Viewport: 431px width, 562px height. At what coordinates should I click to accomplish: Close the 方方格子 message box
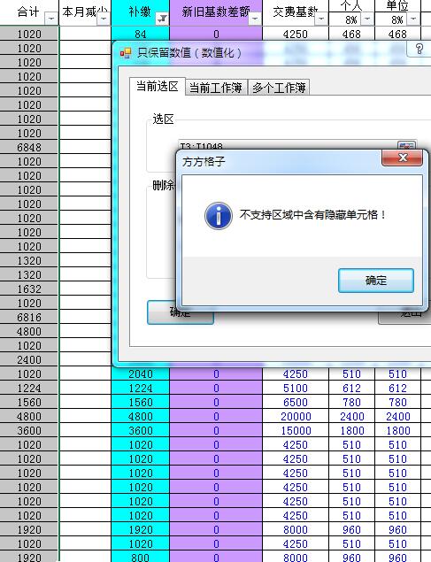click(x=403, y=158)
